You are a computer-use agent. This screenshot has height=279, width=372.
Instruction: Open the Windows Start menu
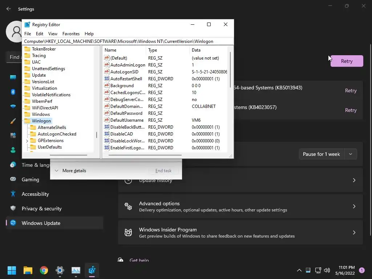[x=12, y=270]
